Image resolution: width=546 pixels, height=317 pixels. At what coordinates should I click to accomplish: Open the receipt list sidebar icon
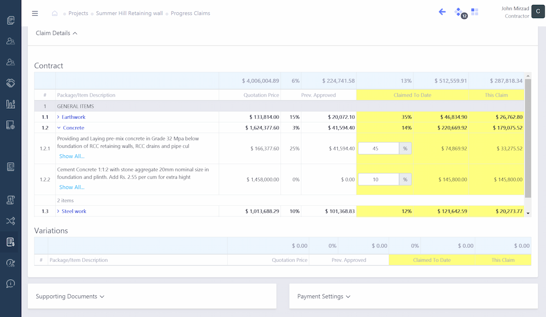click(x=11, y=166)
